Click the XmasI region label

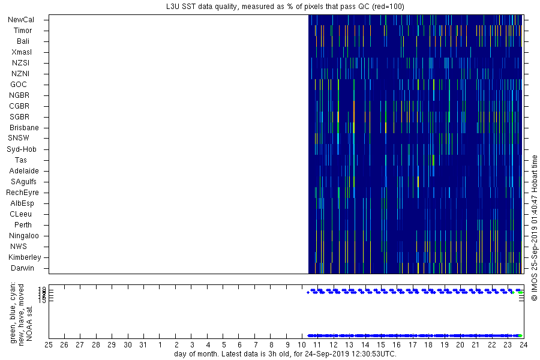[22, 52]
